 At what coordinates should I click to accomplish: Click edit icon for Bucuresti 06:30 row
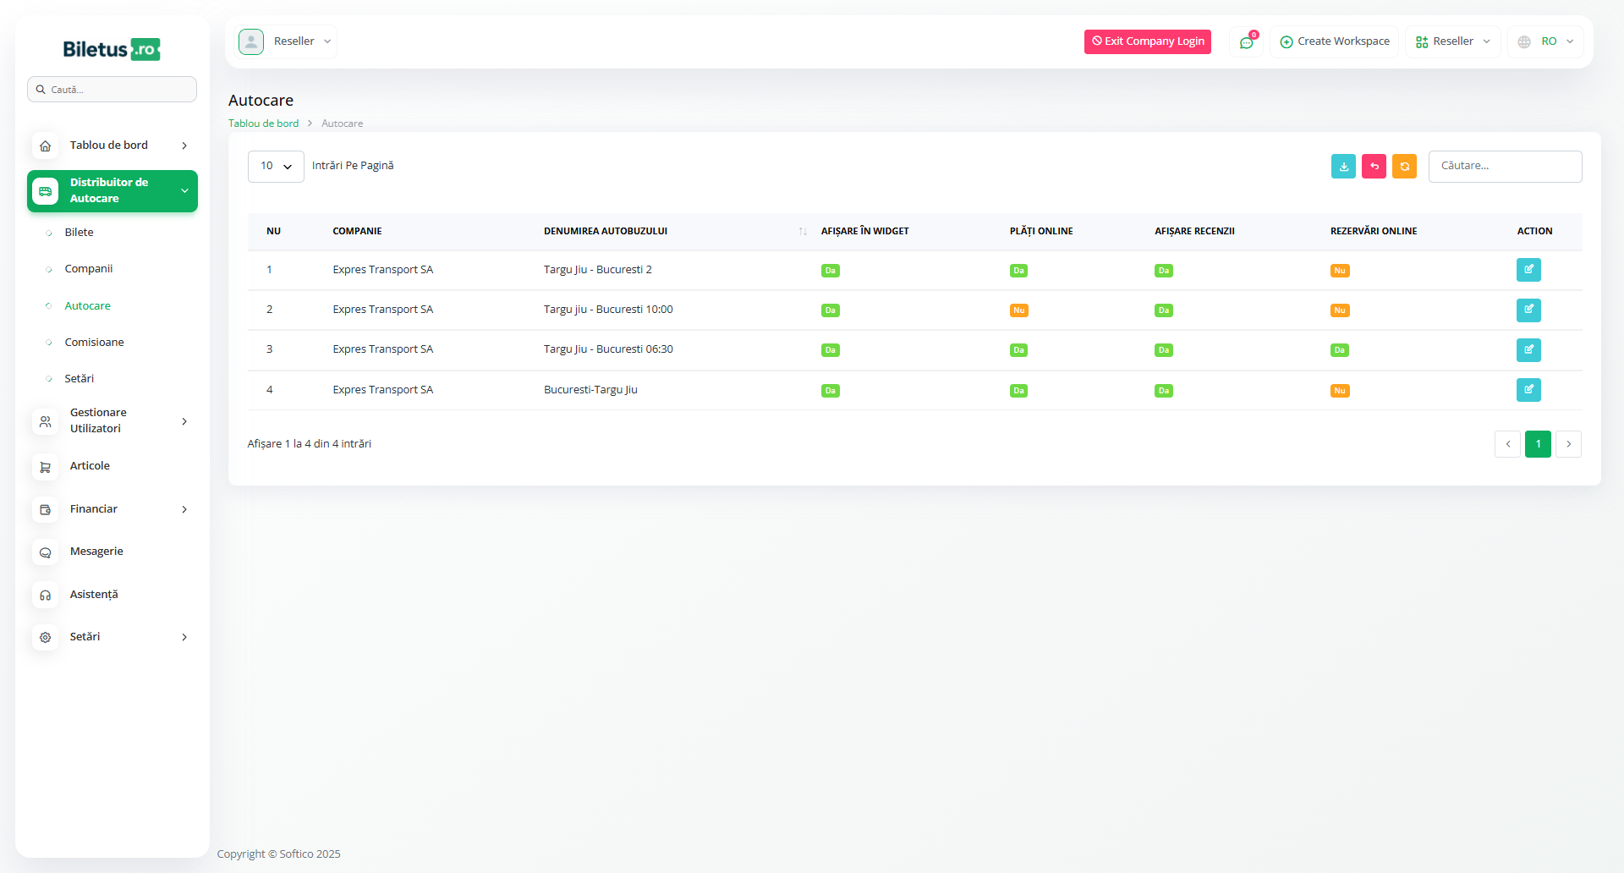pyautogui.click(x=1528, y=350)
